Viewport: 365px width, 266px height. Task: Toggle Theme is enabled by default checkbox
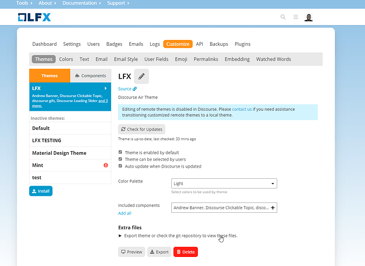click(120, 152)
